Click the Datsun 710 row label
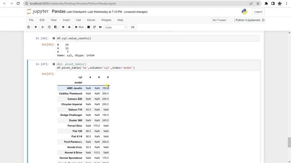The height and width of the screenshot is (163, 291). [75, 110]
